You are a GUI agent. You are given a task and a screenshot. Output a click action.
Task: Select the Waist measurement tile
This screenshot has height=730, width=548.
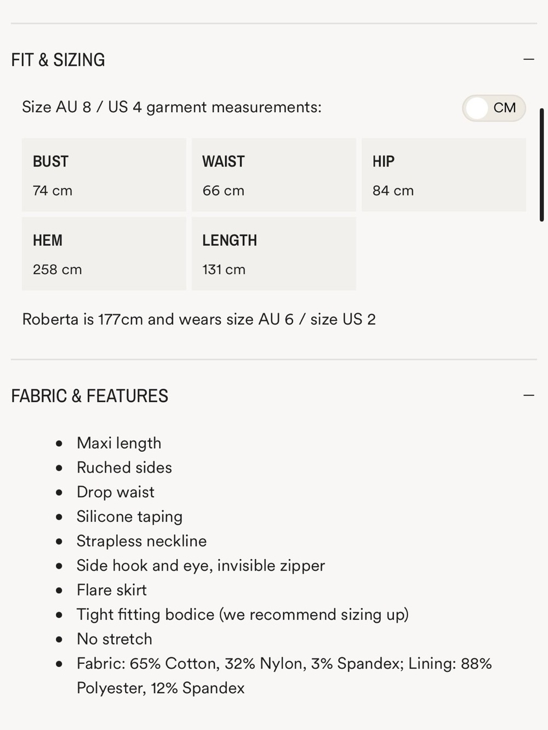(274, 175)
